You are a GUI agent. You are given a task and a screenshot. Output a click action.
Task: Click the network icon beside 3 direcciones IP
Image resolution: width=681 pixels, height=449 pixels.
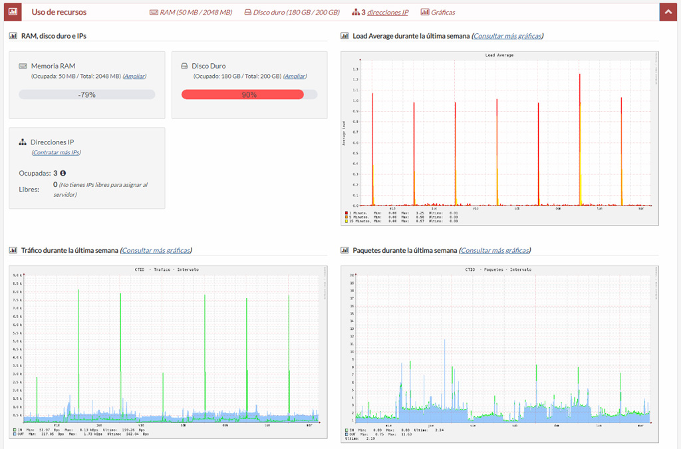tap(356, 13)
